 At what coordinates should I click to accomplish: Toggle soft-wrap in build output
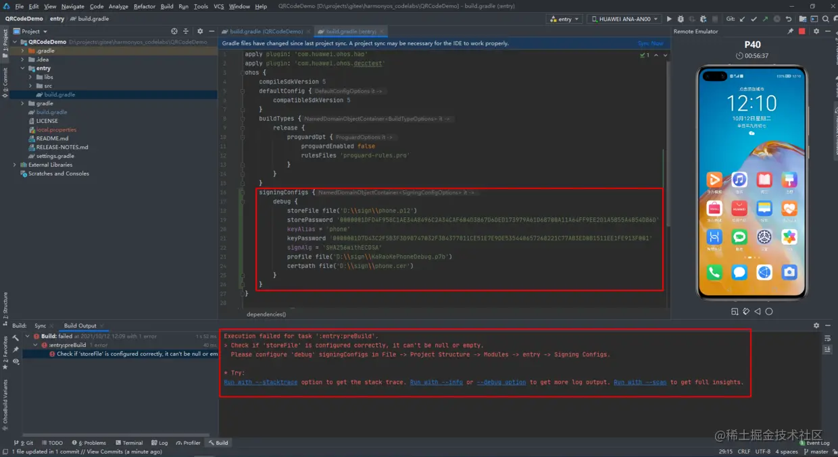coord(828,338)
